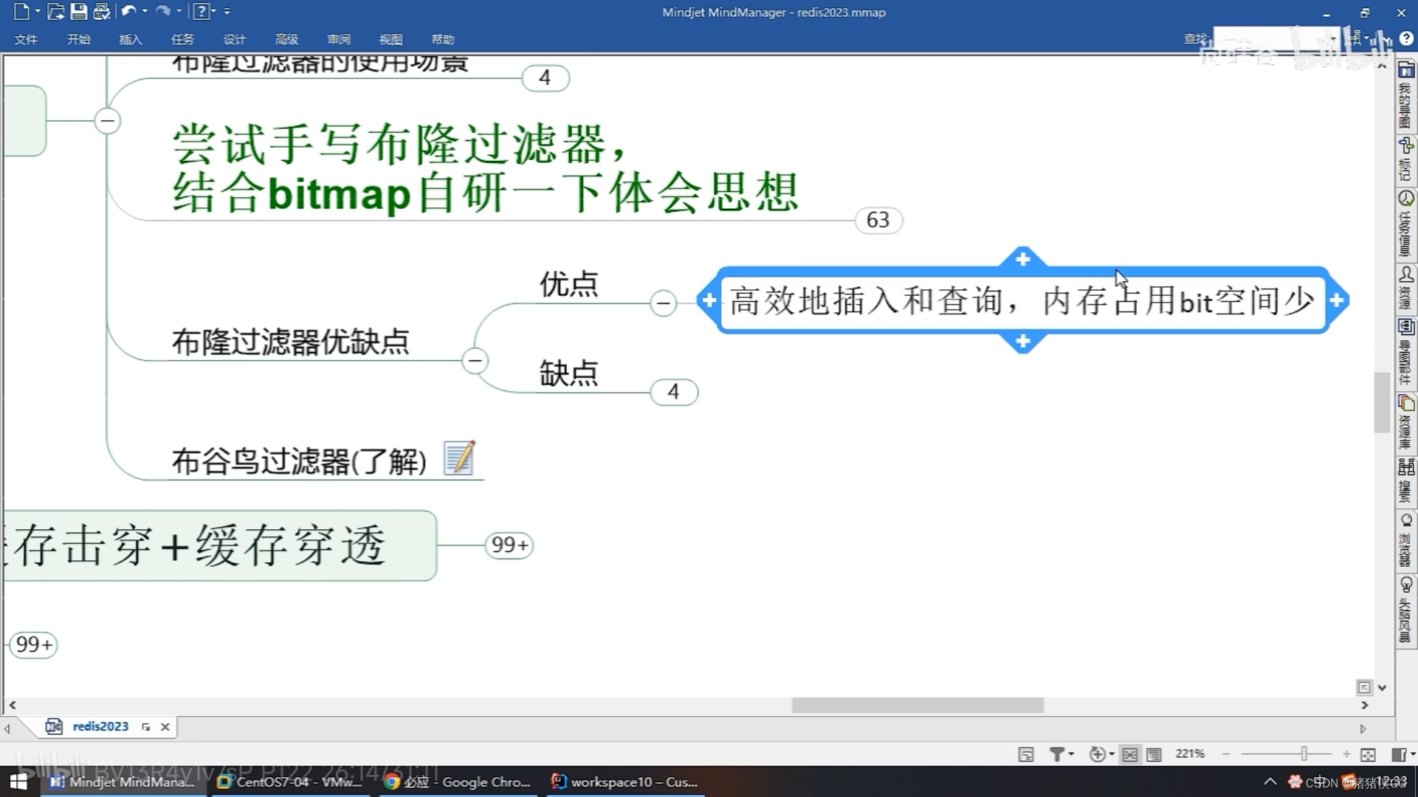This screenshot has height=797, width=1418.
Task: Open the New document dropdown arrow
Action: tap(38, 11)
